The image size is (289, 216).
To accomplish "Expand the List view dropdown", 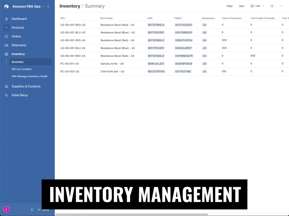I will [x=257, y=6].
